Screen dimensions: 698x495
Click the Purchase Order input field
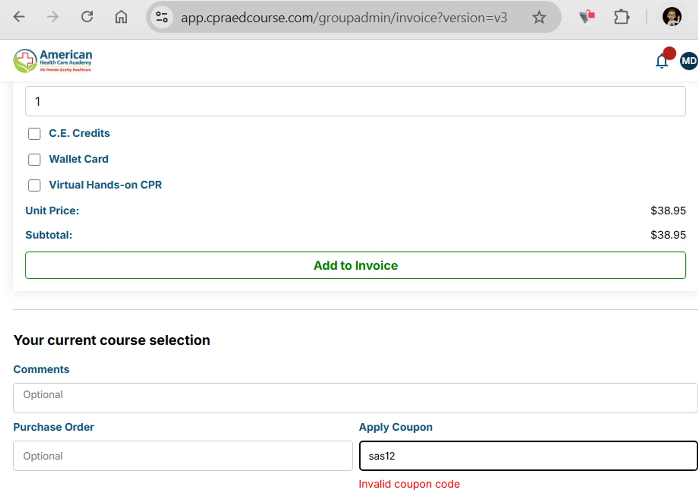tap(183, 456)
